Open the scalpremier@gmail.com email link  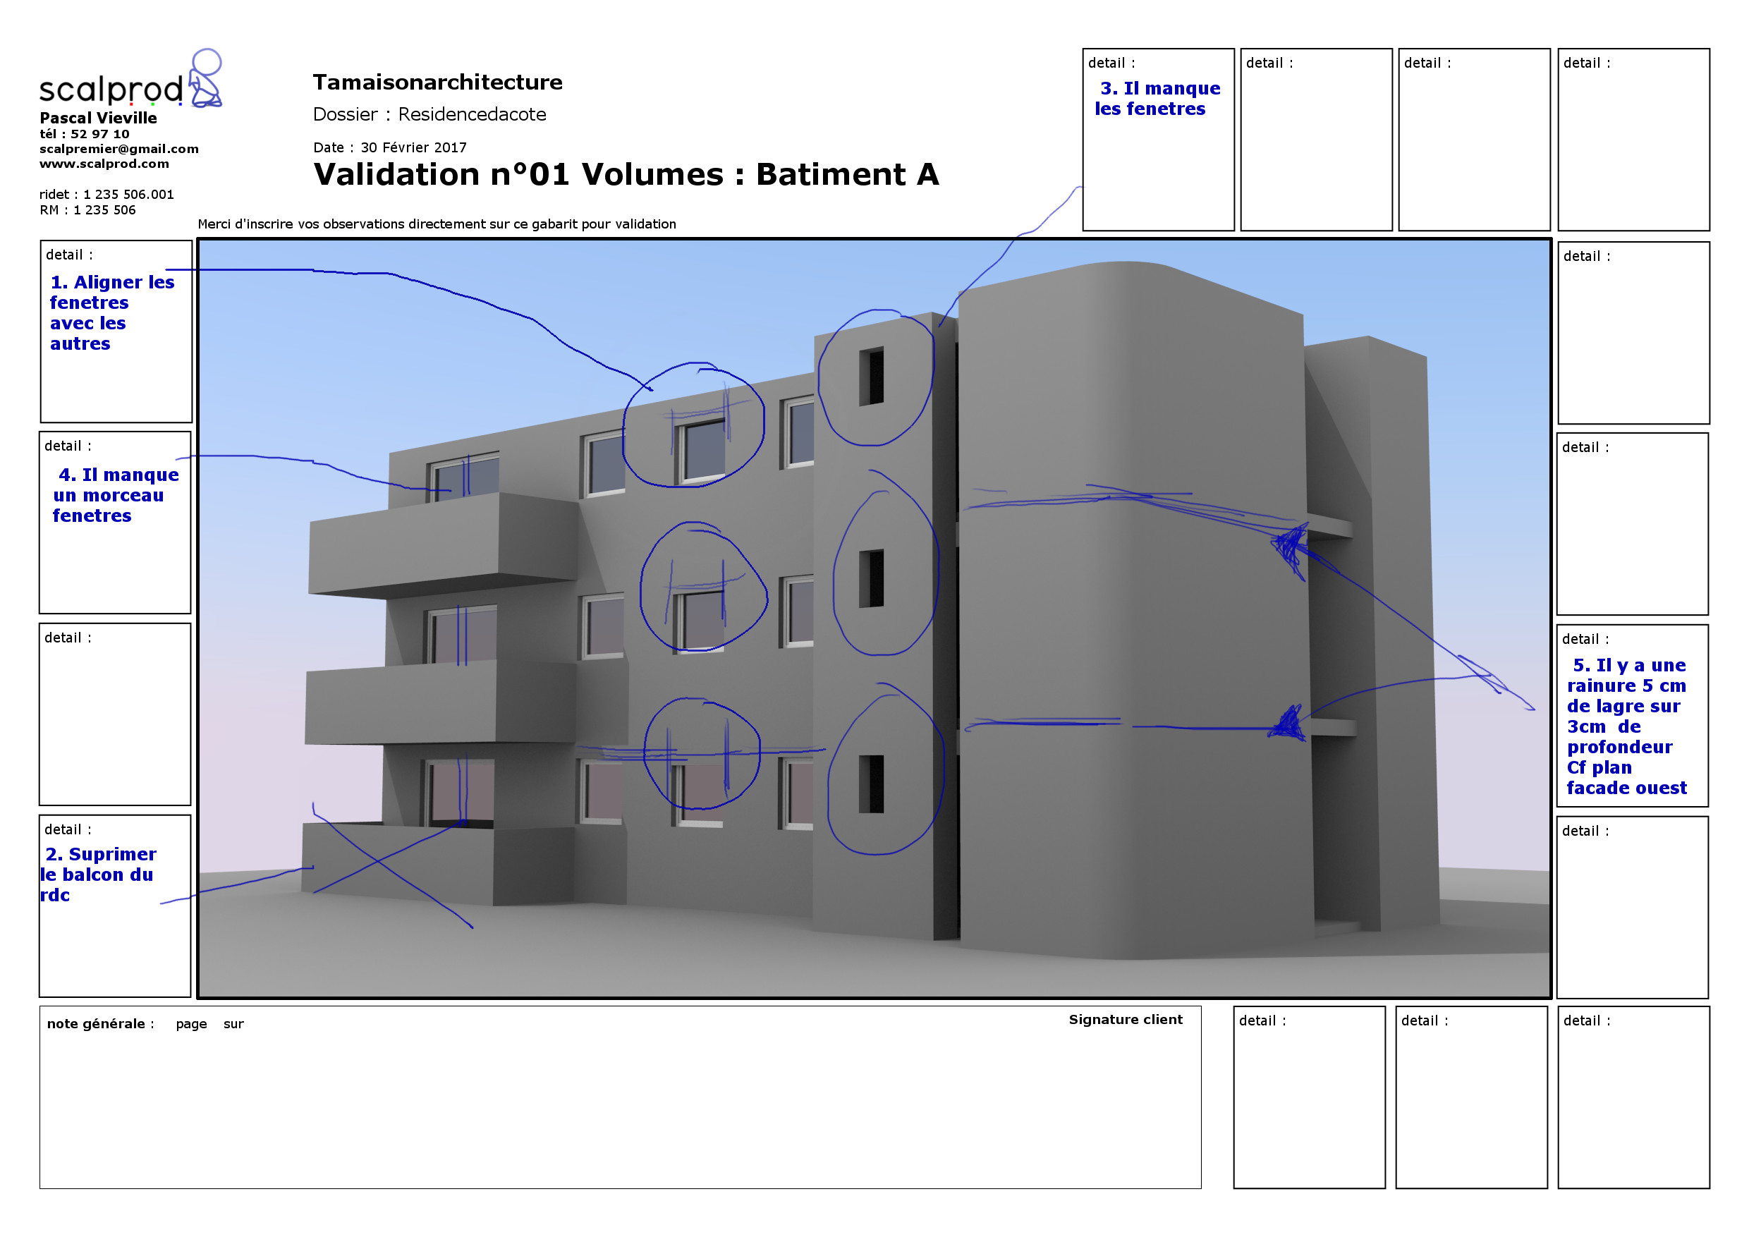click(119, 150)
